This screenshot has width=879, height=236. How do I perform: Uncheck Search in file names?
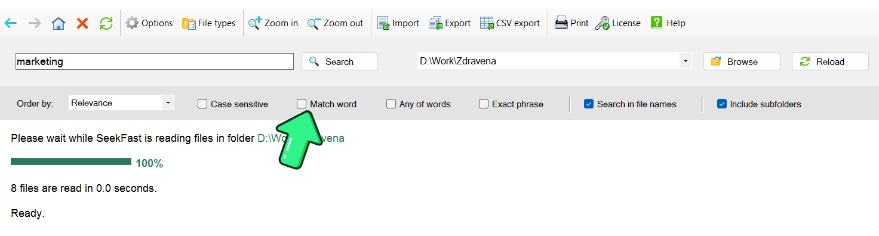[x=589, y=104]
